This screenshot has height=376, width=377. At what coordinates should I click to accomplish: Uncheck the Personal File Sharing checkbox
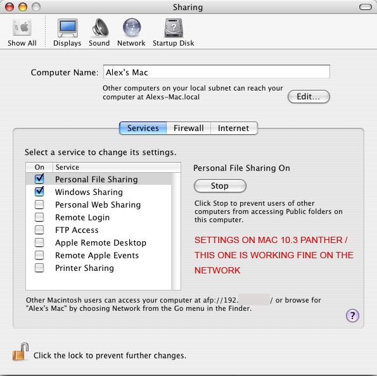coord(39,179)
